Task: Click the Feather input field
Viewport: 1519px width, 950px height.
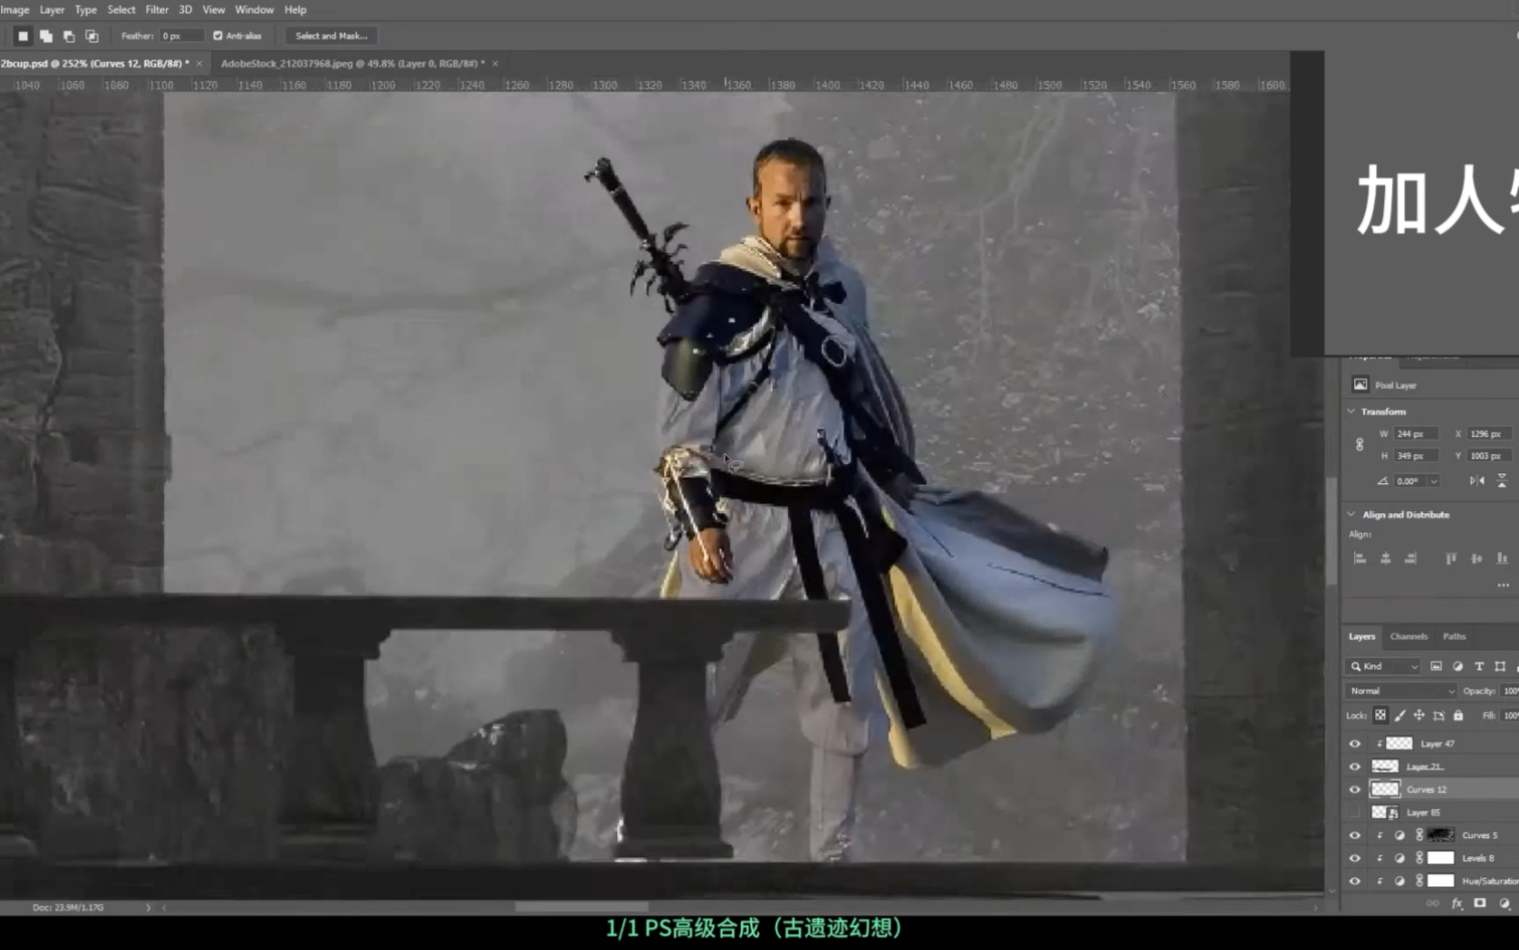Action: (181, 36)
